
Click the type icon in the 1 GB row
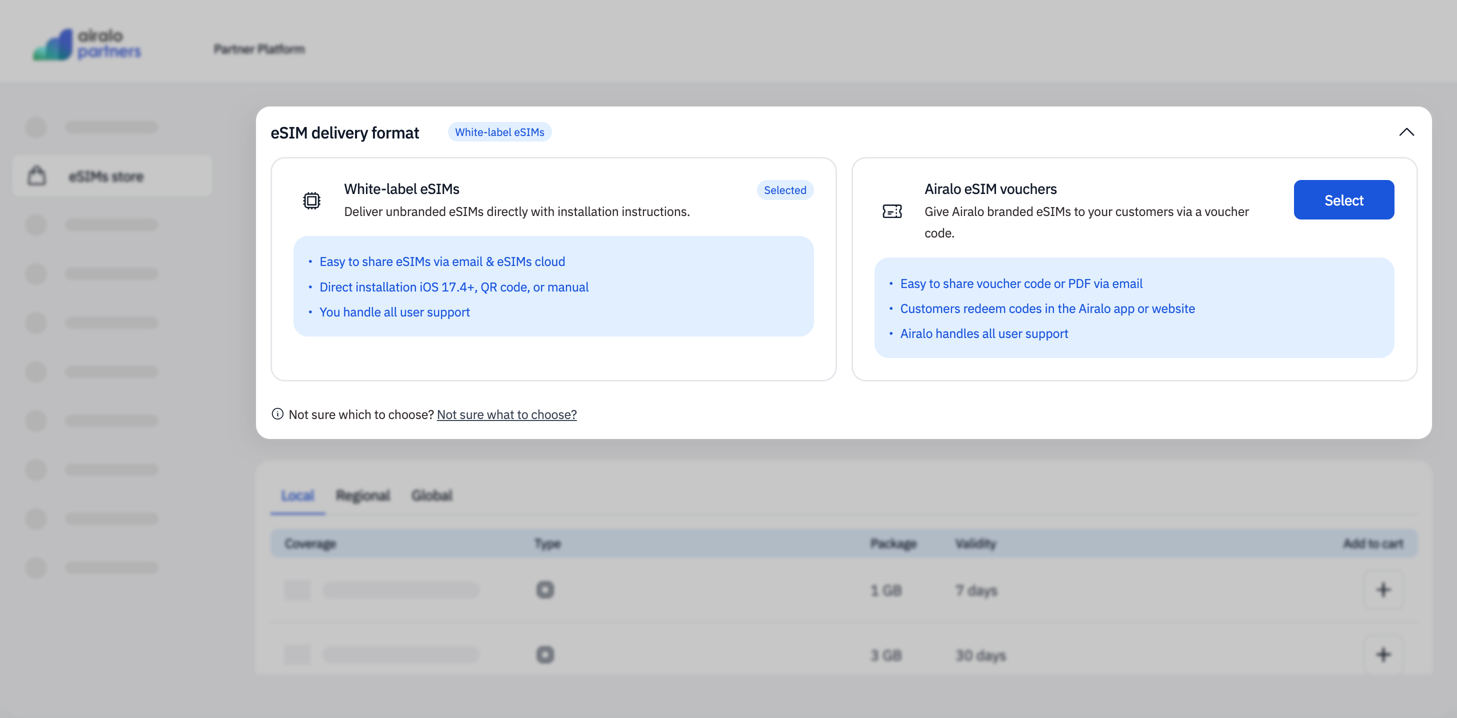pyautogui.click(x=544, y=590)
